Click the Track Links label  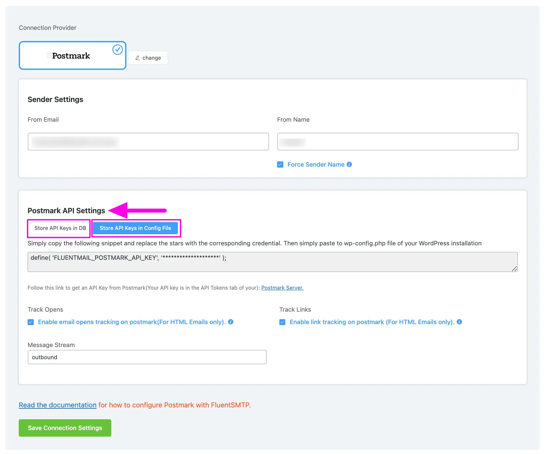tap(295, 309)
